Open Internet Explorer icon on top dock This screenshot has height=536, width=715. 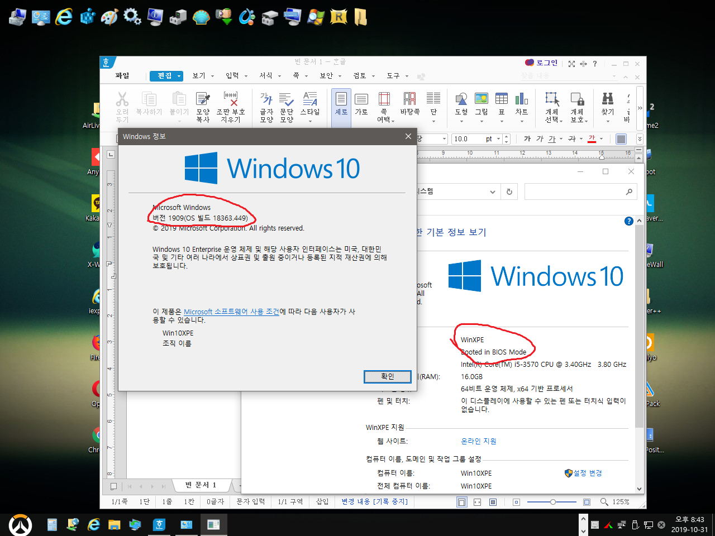64,17
